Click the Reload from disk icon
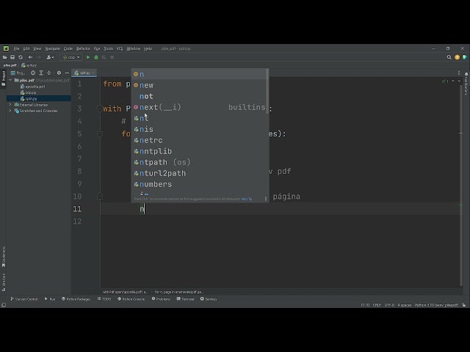The height and width of the screenshot is (352, 470). click(x=21, y=57)
